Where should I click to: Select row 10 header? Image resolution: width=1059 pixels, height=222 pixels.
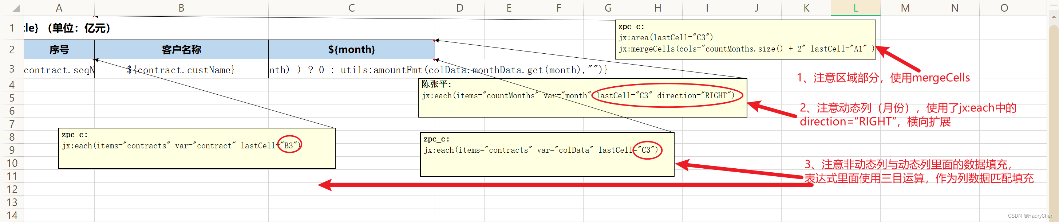tap(12, 164)
